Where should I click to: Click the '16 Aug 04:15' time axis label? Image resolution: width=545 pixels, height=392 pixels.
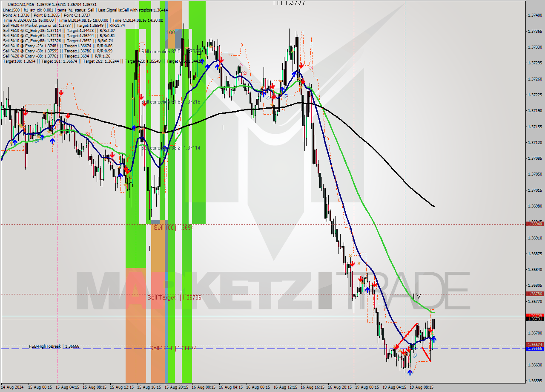click(x=231, y=388)
